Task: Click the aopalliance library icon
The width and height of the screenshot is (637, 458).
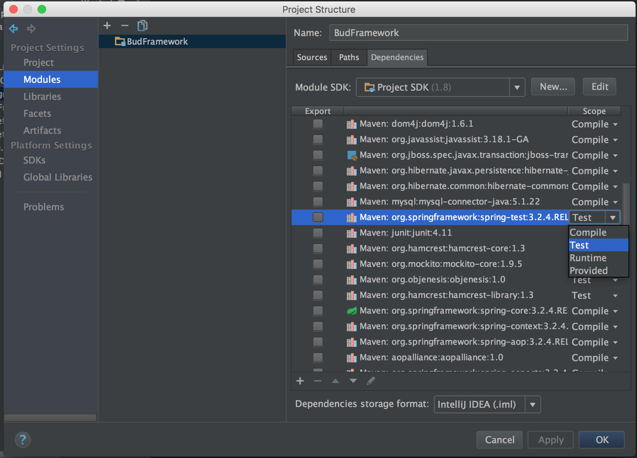Action: 351,357
